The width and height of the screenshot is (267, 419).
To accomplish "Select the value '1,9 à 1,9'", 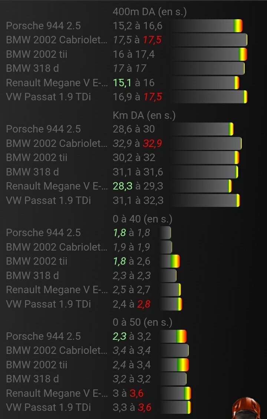I will click(x=132, y=247).
